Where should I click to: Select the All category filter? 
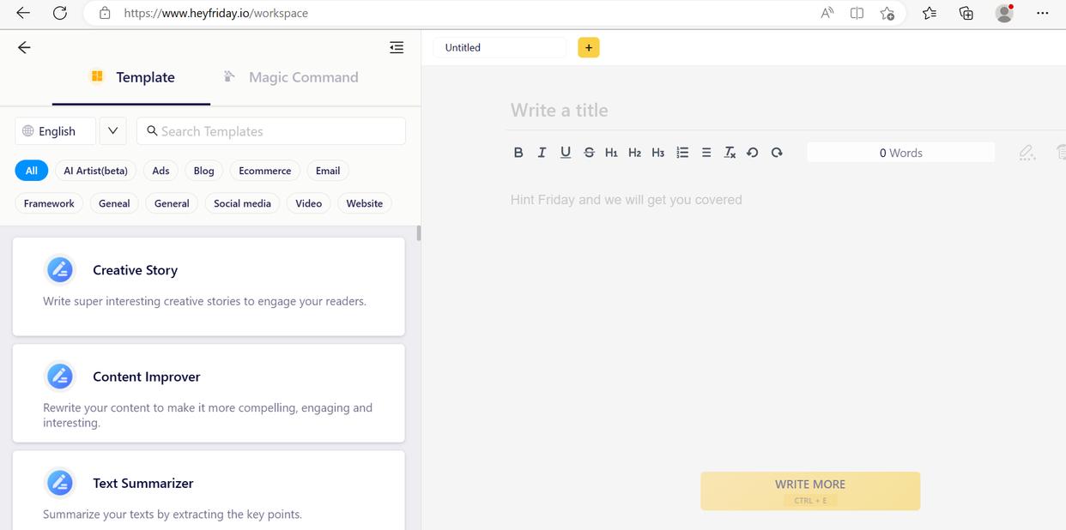(x=32, y=171)
